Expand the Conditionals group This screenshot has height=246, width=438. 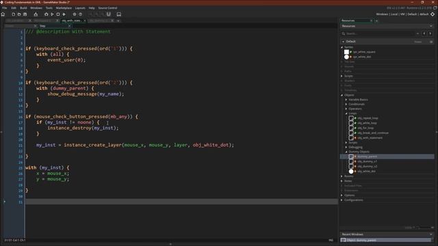click(346, 105)
